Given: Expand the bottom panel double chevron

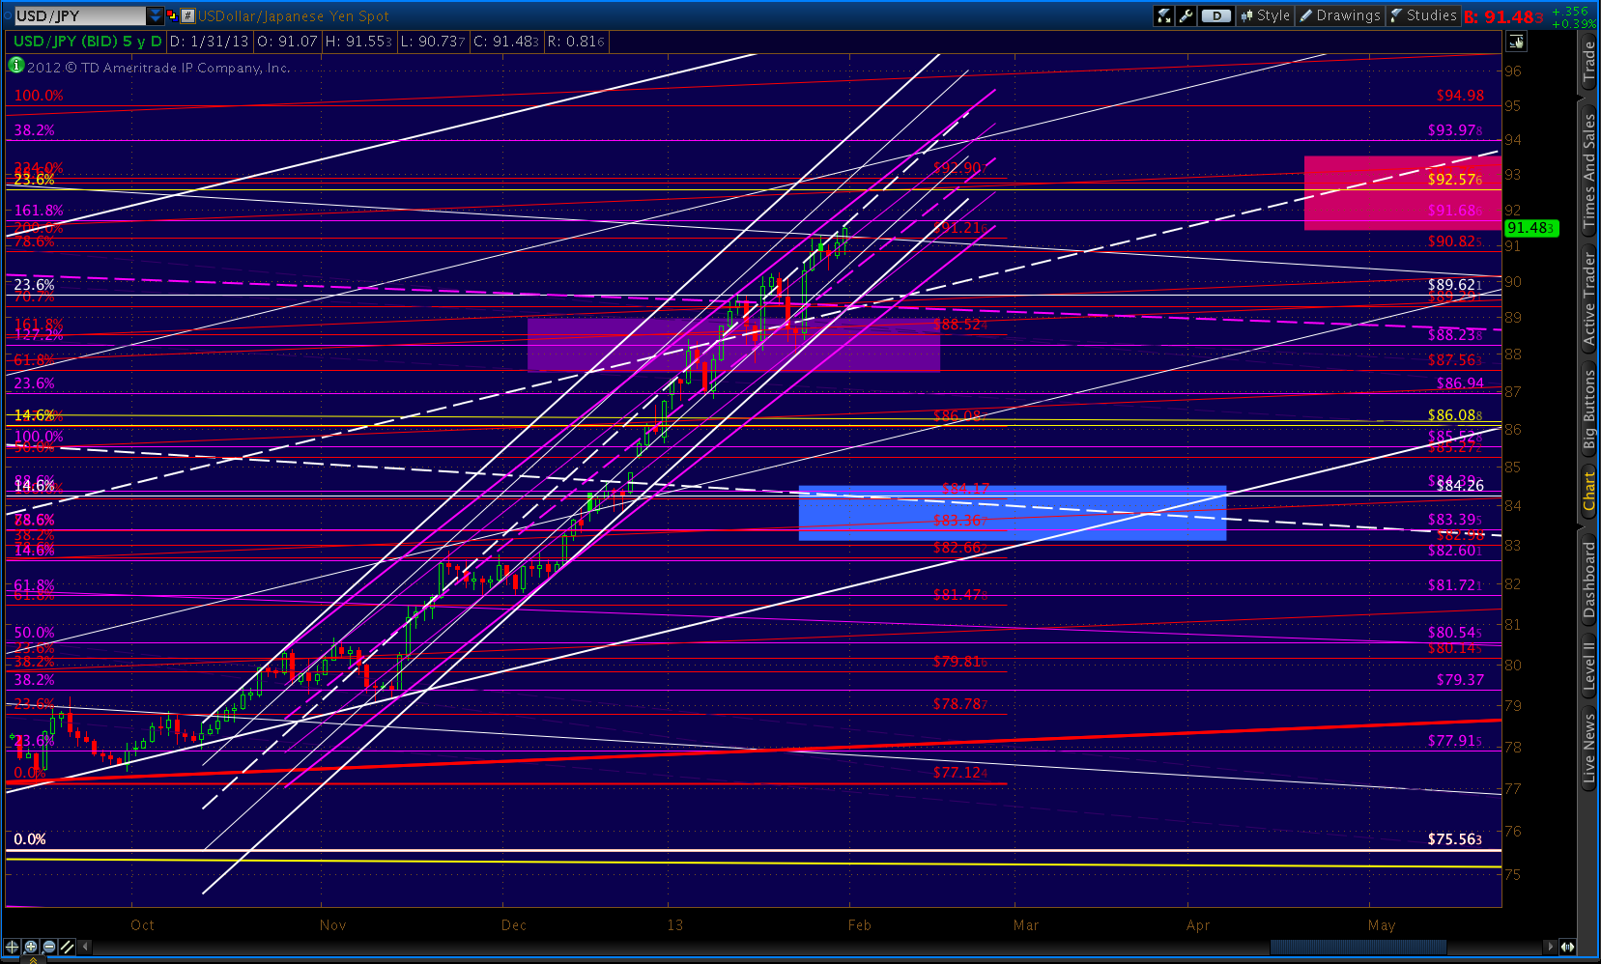Looking at the screenshot, I should pos(32,960).
